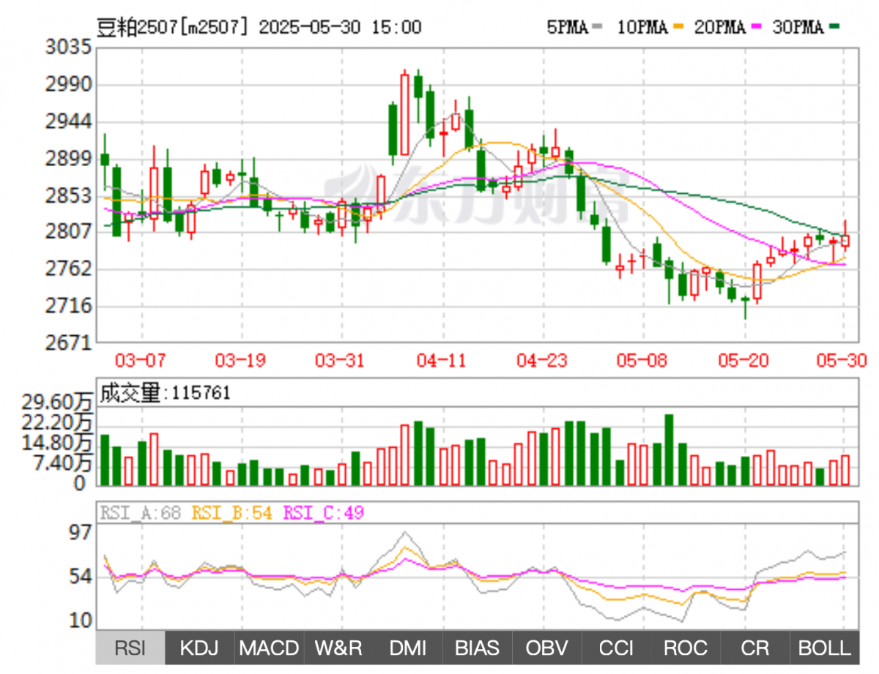Viewport: 879px width, 674px height.
Task: Switch to the KDJ indicator tab
Action: point(199,648)
